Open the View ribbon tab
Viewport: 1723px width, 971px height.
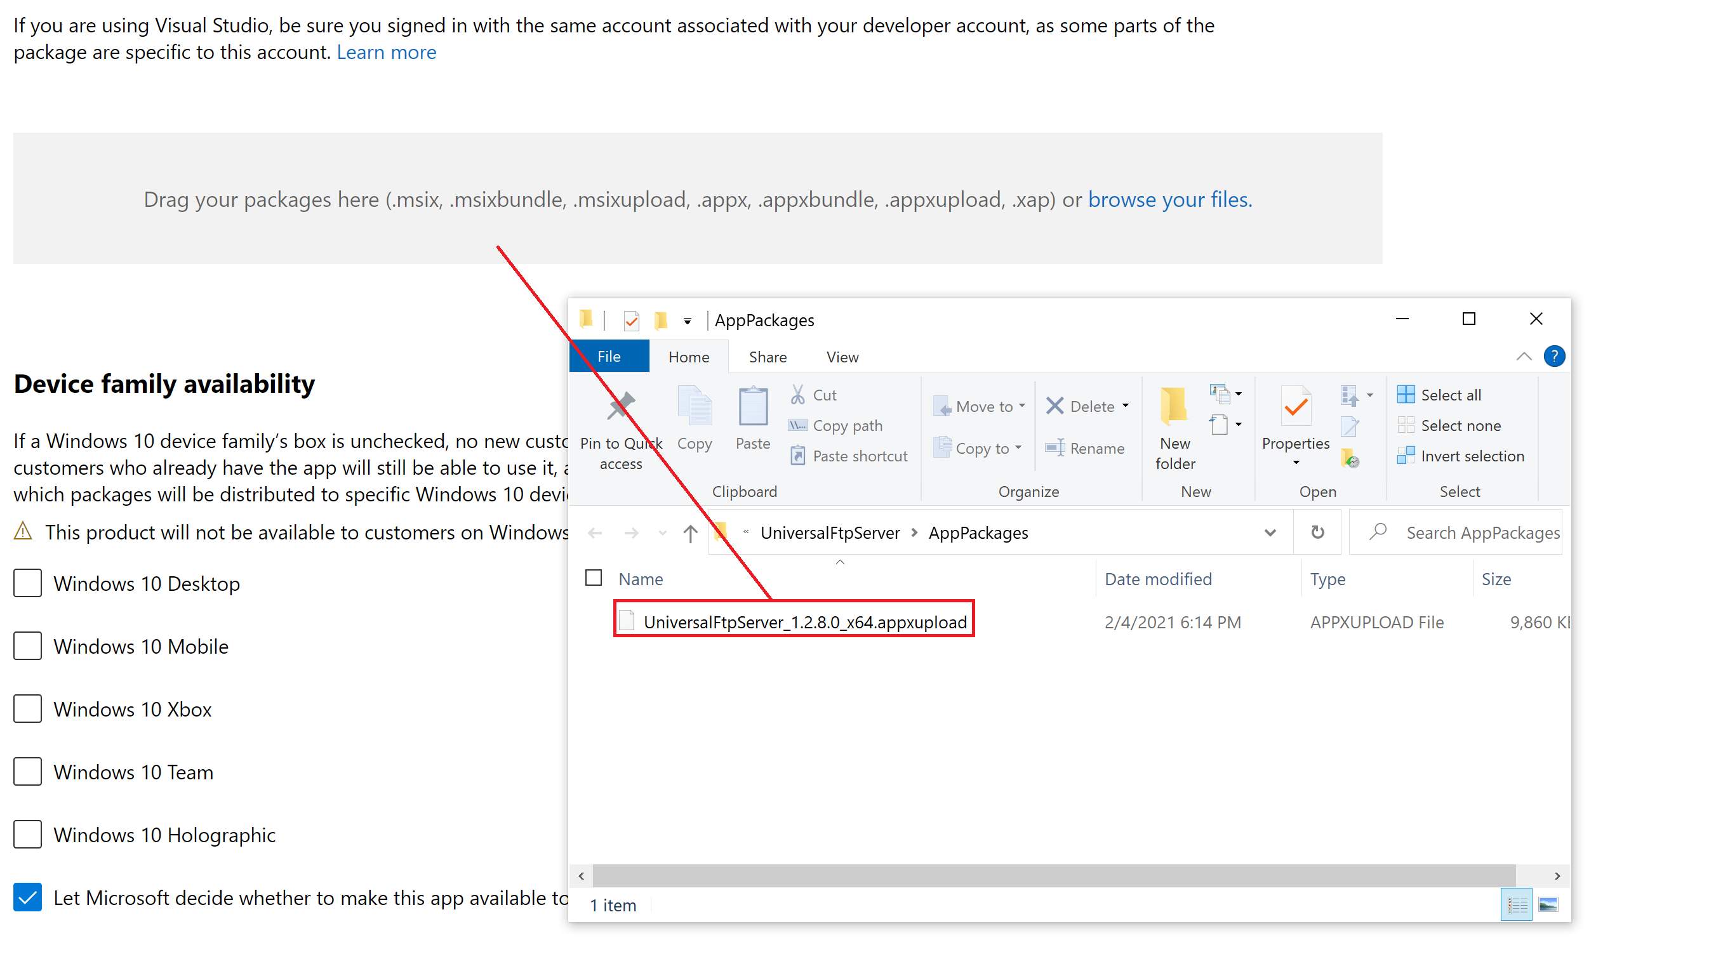(842, 357)
